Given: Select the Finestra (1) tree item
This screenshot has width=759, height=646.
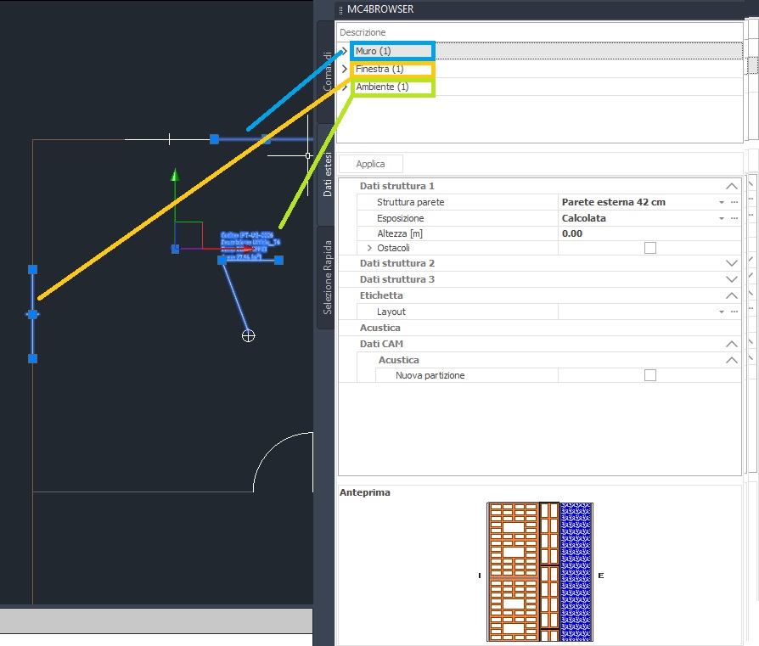Looking at the screenshot, I should [379, 69].
